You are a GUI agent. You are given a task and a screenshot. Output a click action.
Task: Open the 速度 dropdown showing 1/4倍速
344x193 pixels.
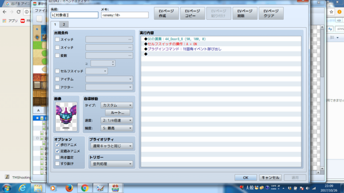click(117, 120)
